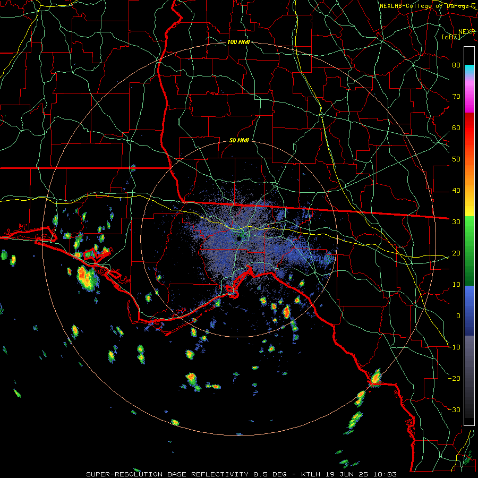
Task: Click the 80 value on the dBZ scale
Action: coord(456,65)
